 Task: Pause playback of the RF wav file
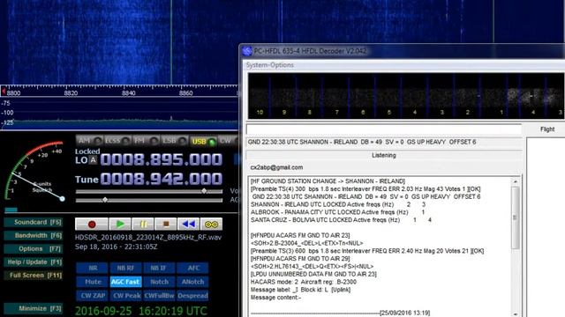[143, 225]
